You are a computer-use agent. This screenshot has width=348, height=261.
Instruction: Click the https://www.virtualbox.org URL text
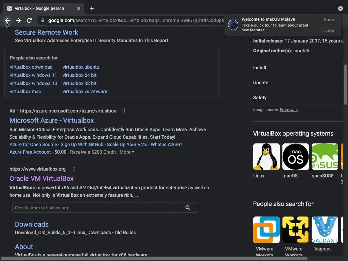[x=37, y=169]
